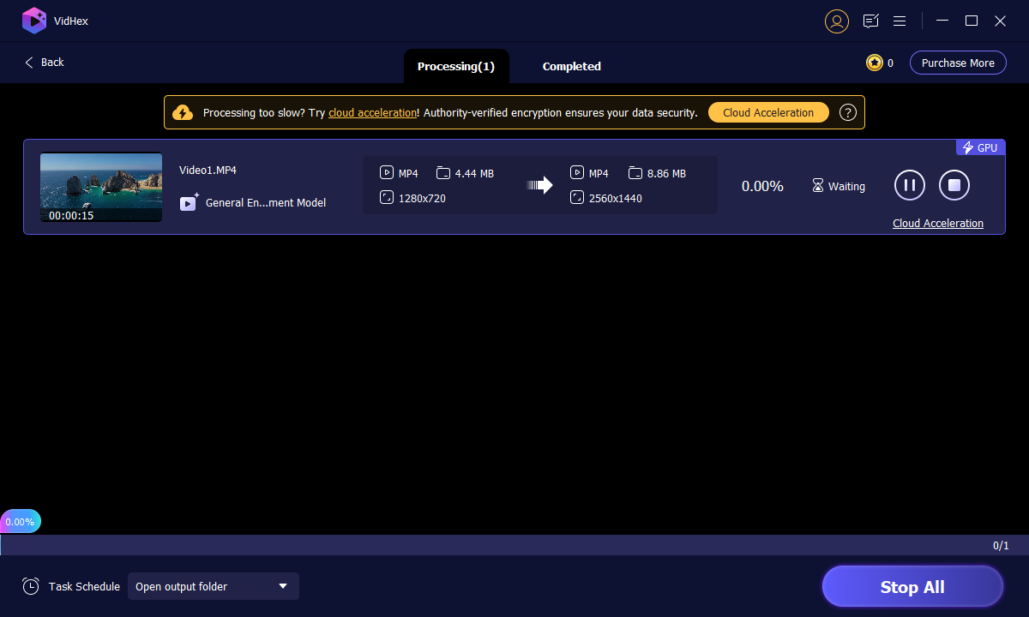Open the user account icon
The height and width of the screenshot is (617, 1029).
click(x=837, y=21)
